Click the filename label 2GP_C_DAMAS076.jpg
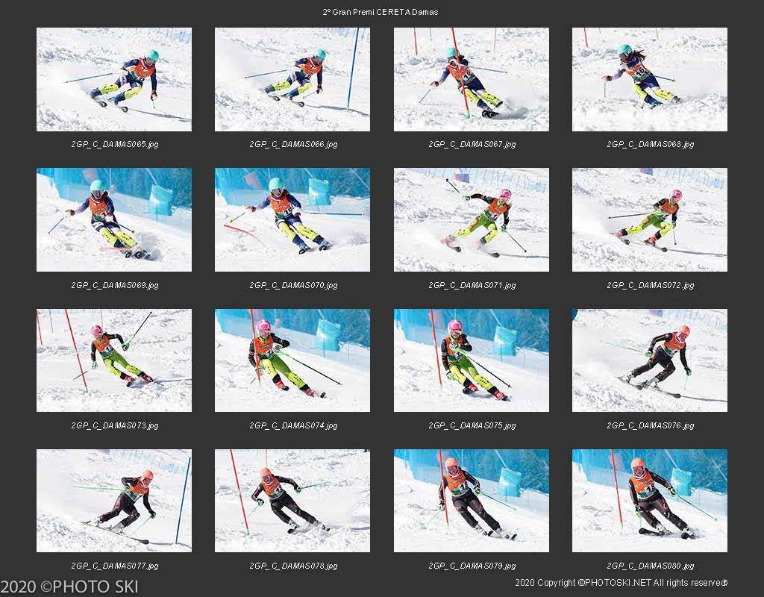Viewport: 764px width, 597px height. (x=651, y=425)
